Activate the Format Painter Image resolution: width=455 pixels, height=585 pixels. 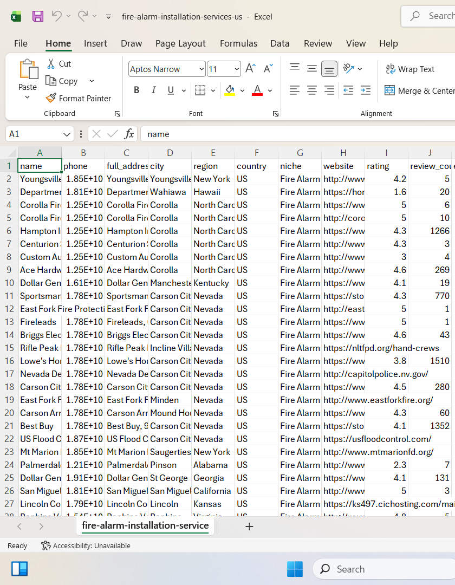pos(79,98)
